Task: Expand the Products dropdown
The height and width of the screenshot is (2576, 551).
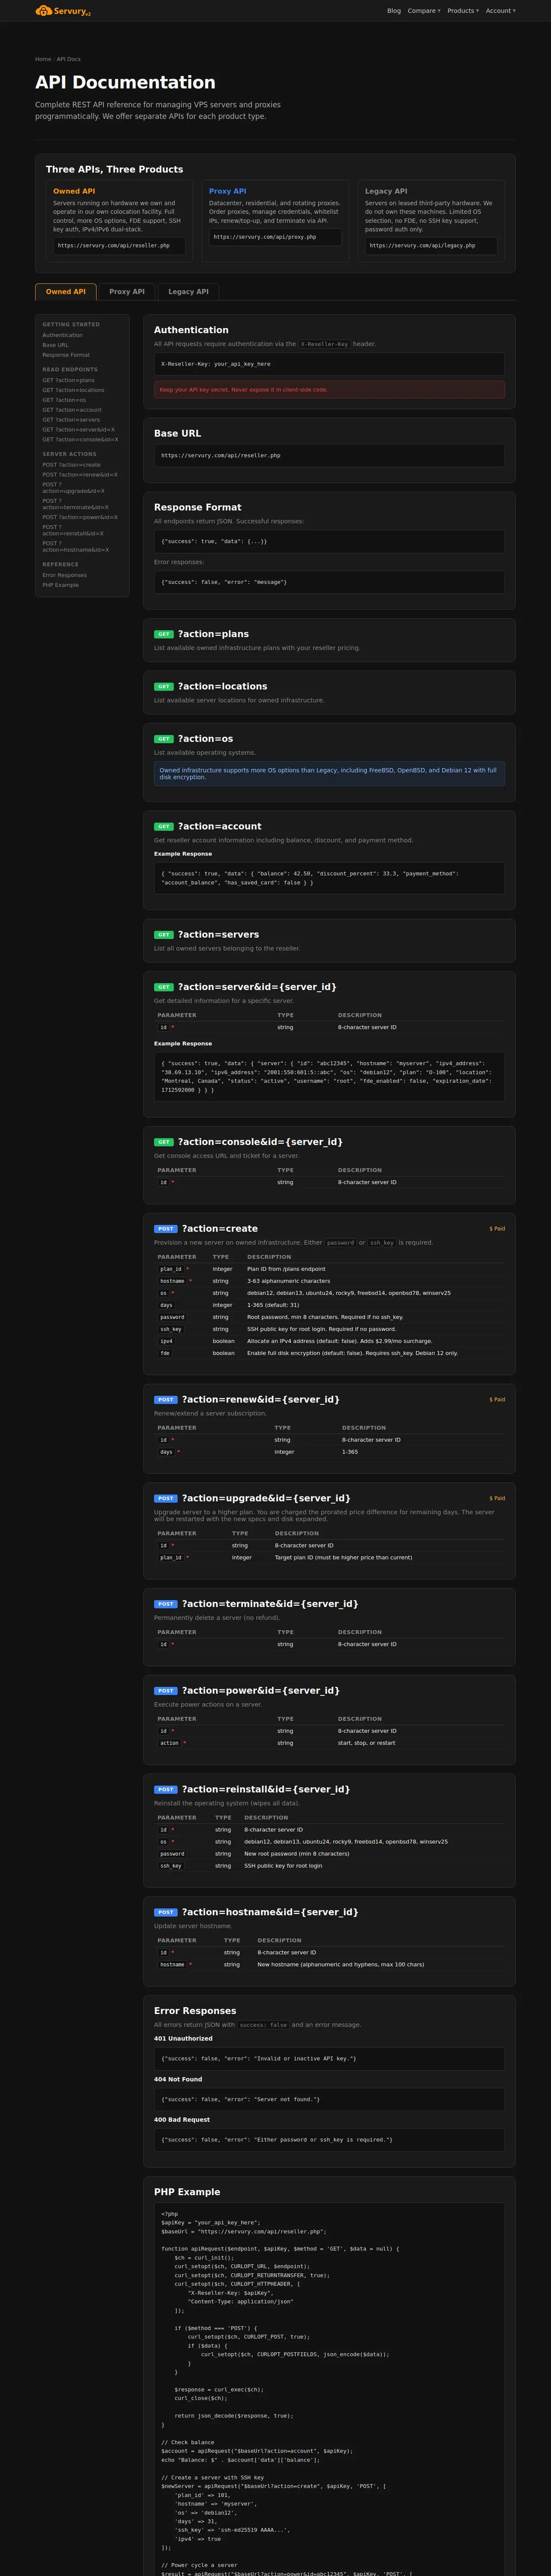Action: (463, 11)
